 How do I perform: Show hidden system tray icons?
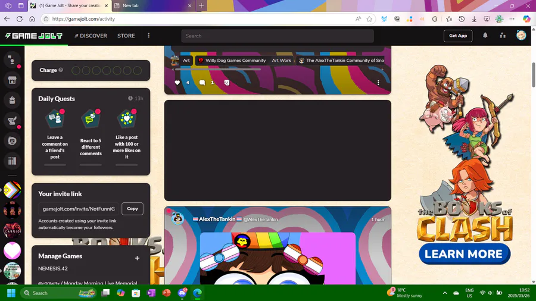click(445, 293)
